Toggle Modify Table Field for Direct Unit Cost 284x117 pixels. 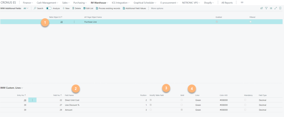point(151,100)
